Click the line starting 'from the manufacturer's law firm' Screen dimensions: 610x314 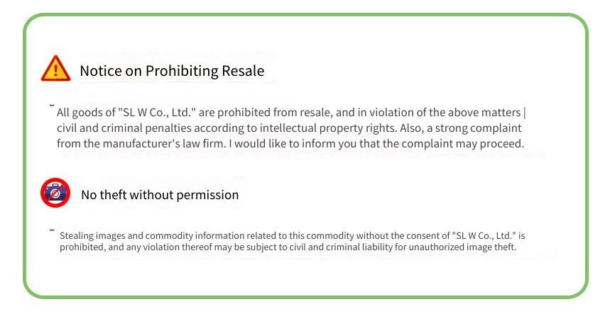290,144
